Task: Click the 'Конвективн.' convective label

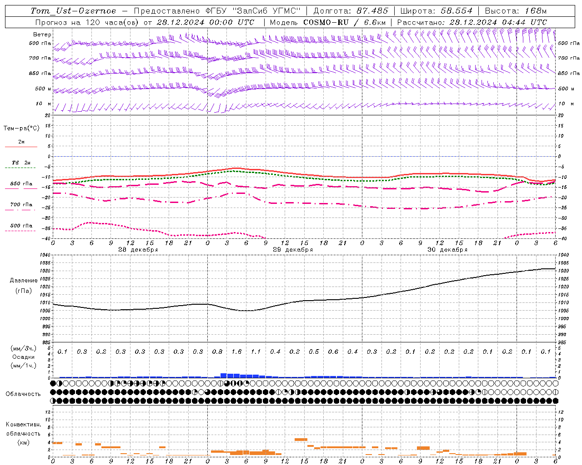Action: pyautogui.click(x=23, y=424)
